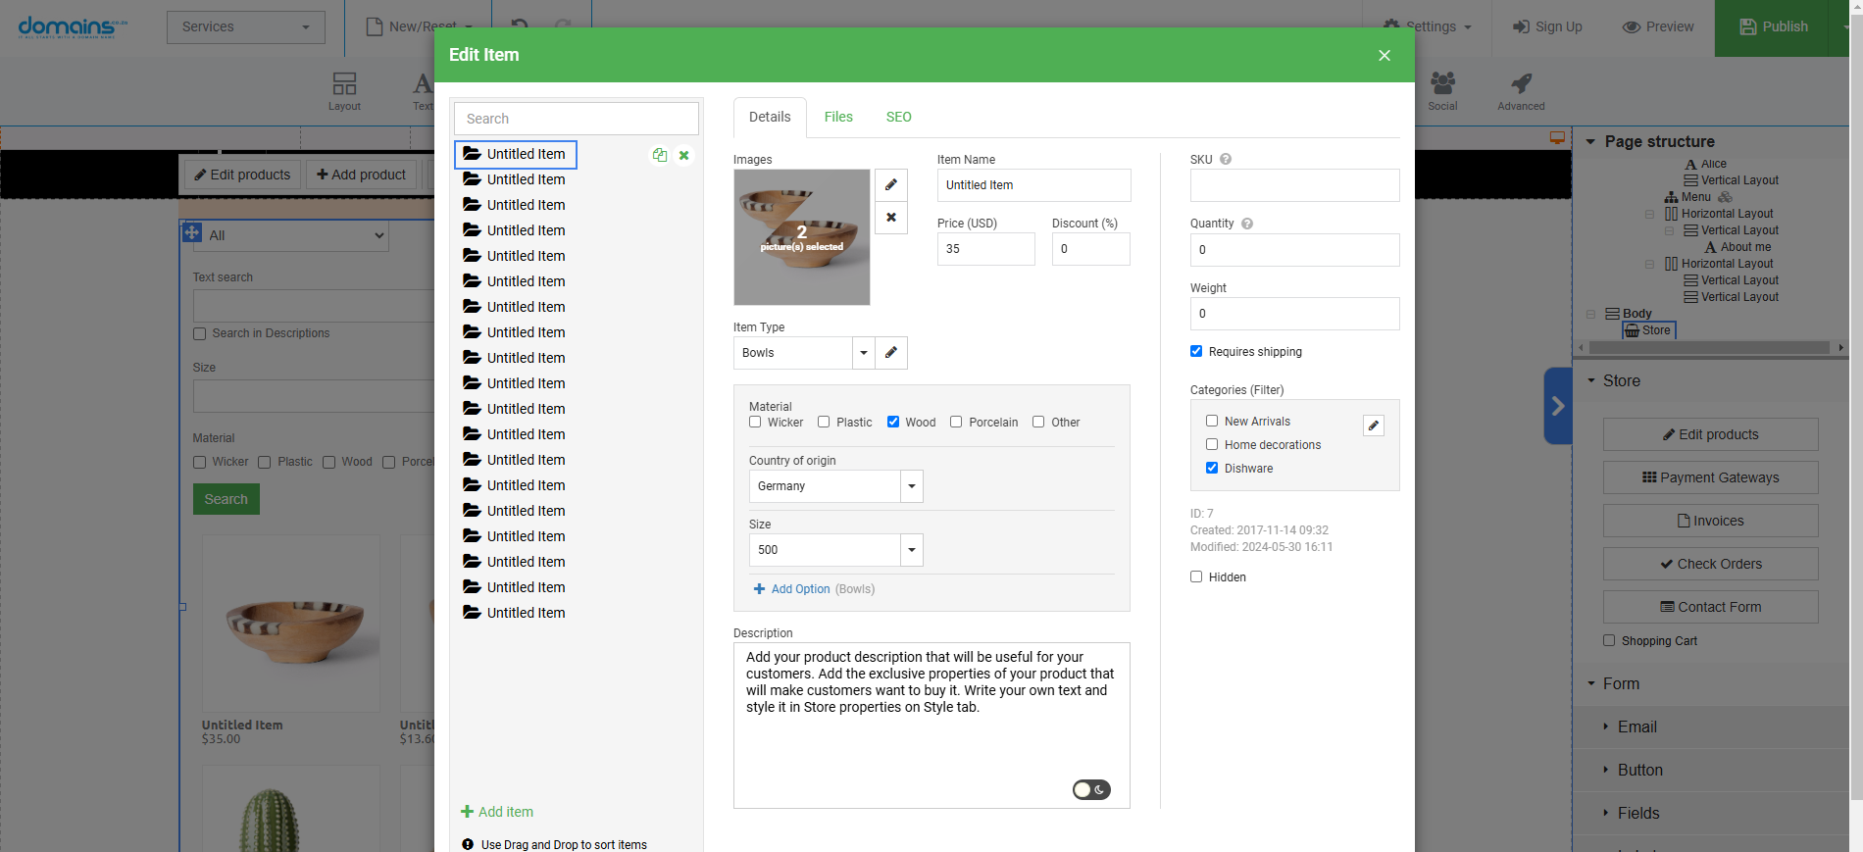Enable the New Arrivals category
The image size is (1863, 852).
click(1212, 422)
